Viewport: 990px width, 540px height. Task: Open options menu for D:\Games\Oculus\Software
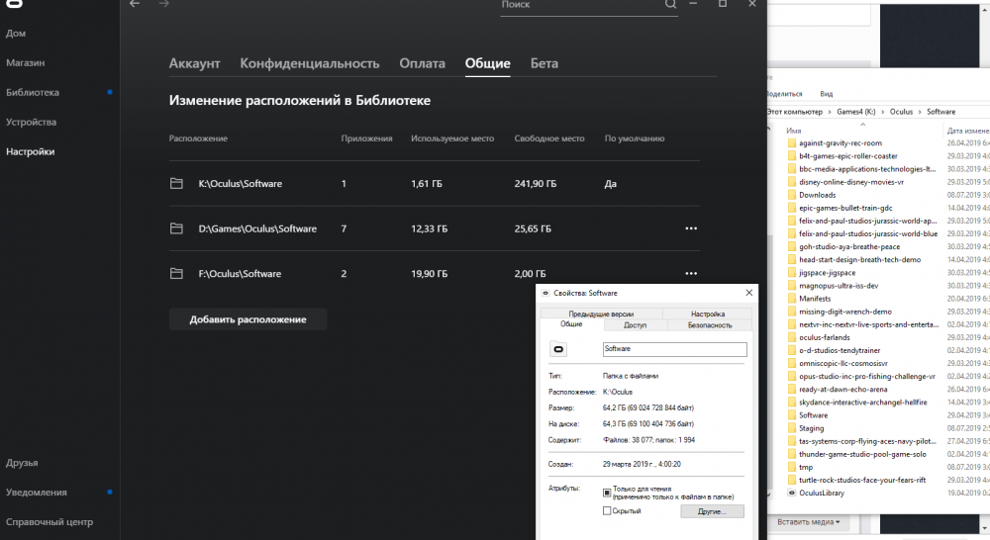point(691,228)
